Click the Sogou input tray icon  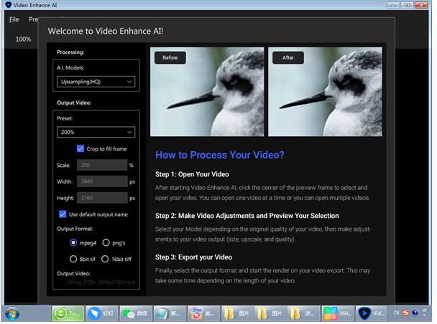[406, 313]
